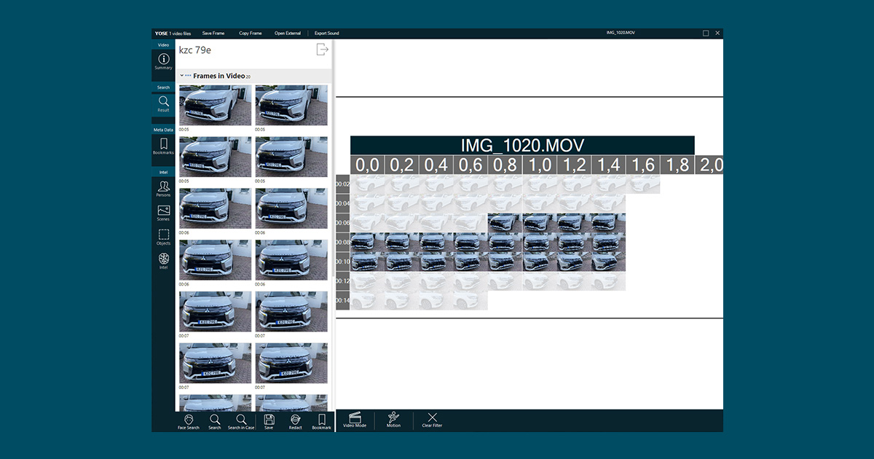Open the Summary info panel
Viewport: 874px width, 459px height.
coord(163,61)
